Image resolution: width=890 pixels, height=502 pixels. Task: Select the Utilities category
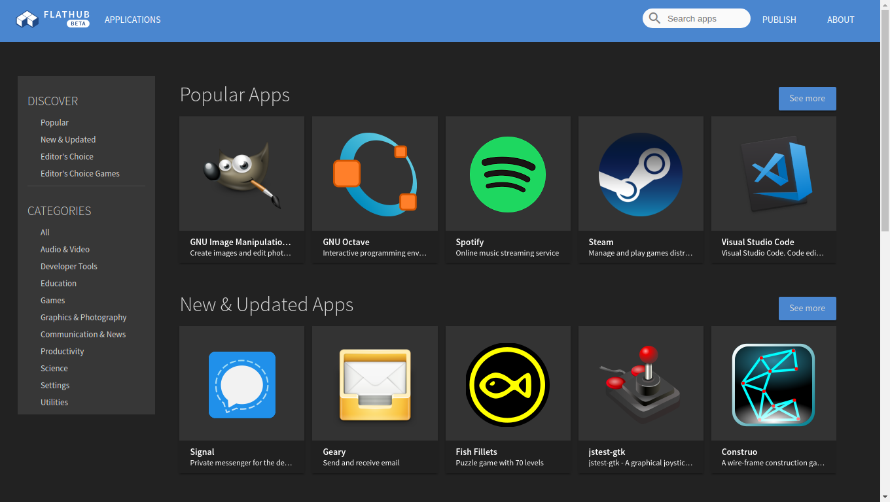click(54, 402)
